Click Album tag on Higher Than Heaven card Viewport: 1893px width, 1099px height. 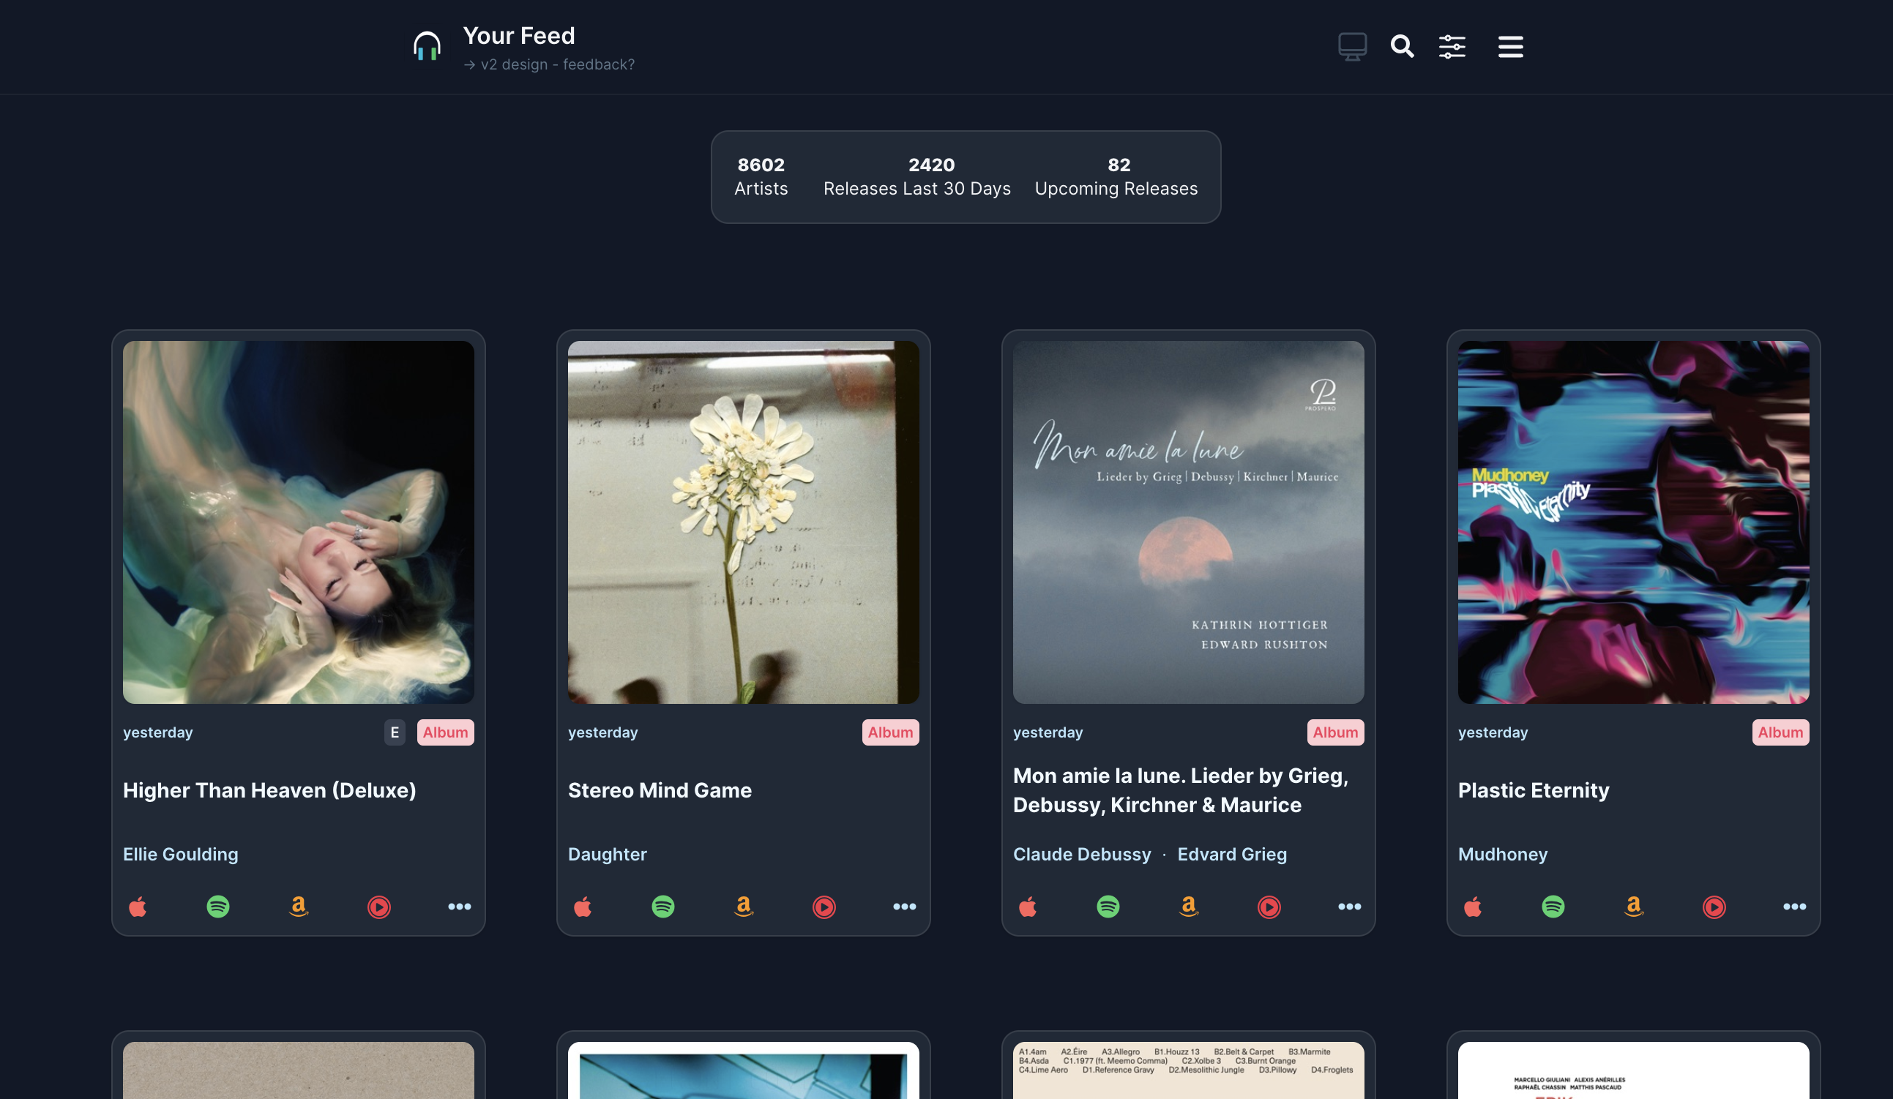(x=446, y=732)
